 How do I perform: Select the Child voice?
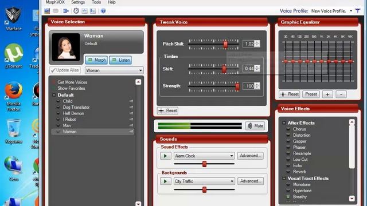click(x=68, y=101)
